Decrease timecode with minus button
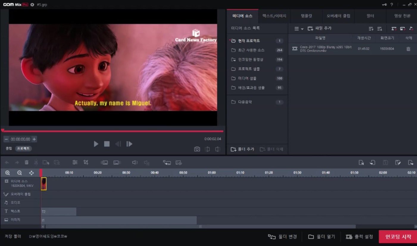 6,139
